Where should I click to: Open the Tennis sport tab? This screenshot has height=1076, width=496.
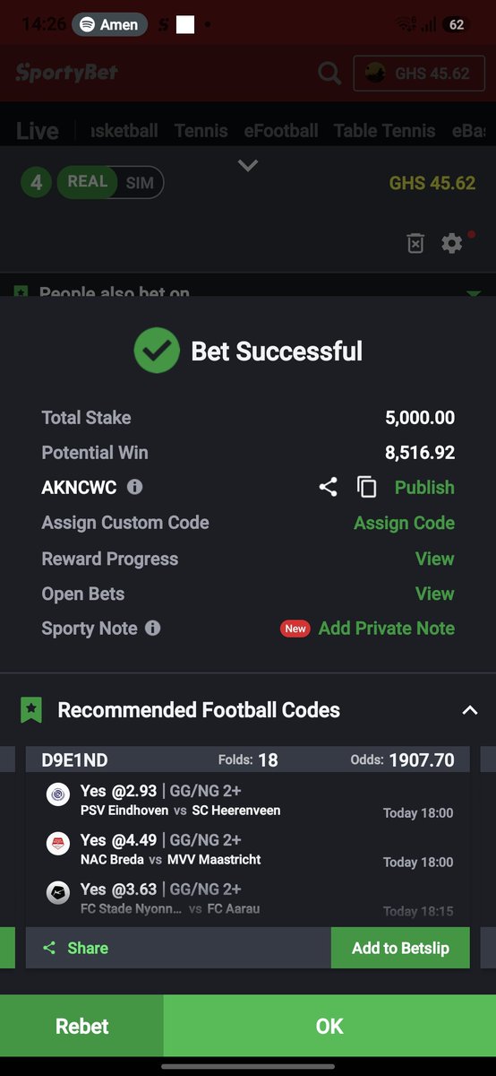click(201, 131)
